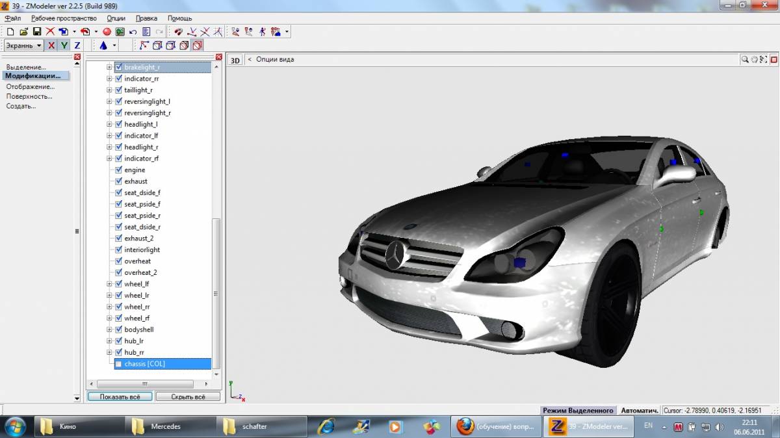Click the pan hand icon in viewport
This screenshot has width=780, height=438.
[755, 60]
